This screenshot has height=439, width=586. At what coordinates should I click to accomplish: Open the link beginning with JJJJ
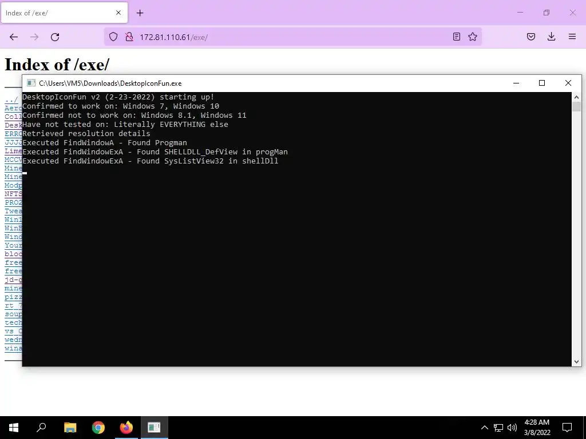(13, 142)
